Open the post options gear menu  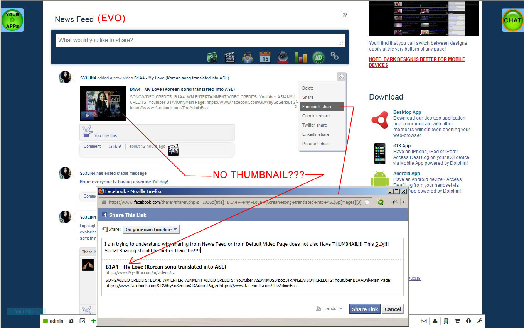coord(341,77)
